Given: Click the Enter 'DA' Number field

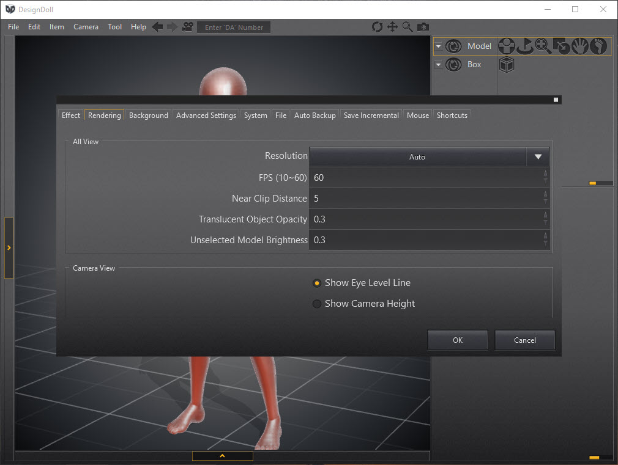Looking at the screenshot, I should pyautogui.click(x=234, y=27).
